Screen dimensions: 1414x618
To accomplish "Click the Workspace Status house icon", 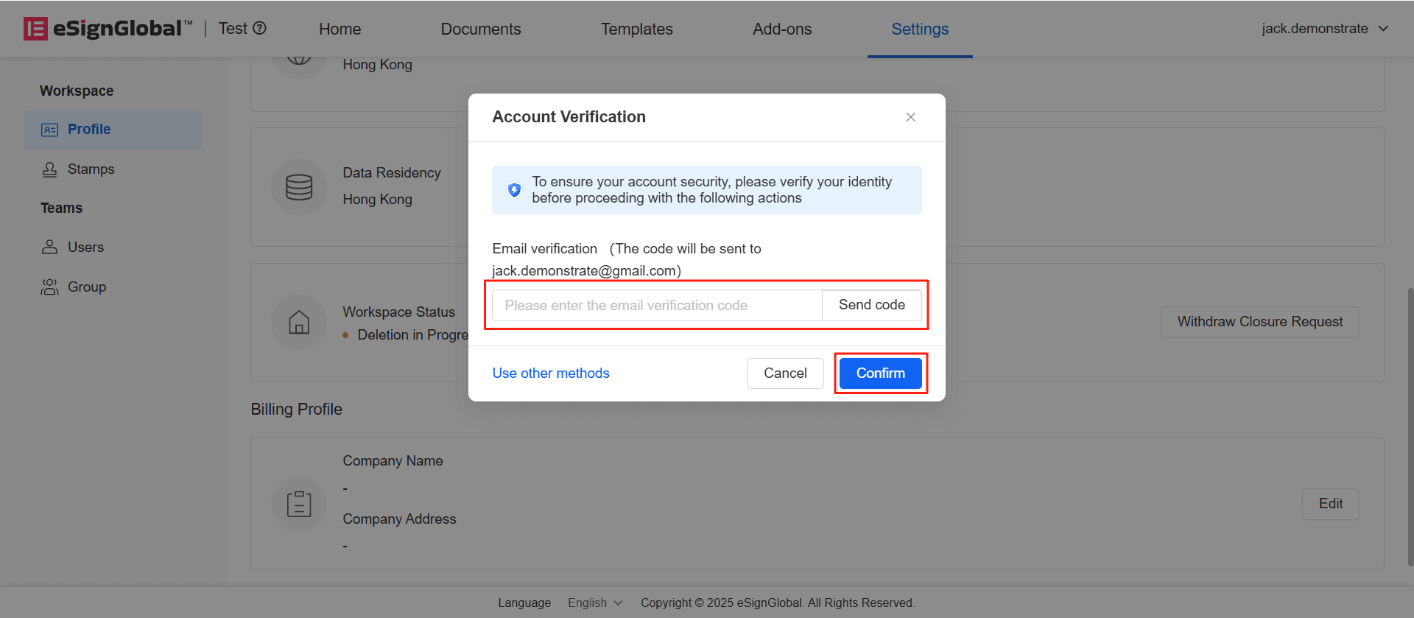I will (x=299, y=323).
